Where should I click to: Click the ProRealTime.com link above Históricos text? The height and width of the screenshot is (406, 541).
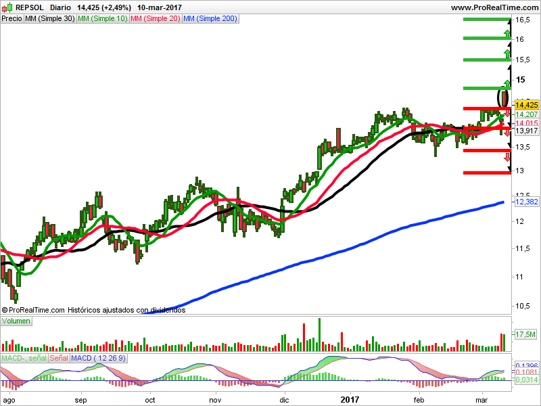[x=34, y=311]
